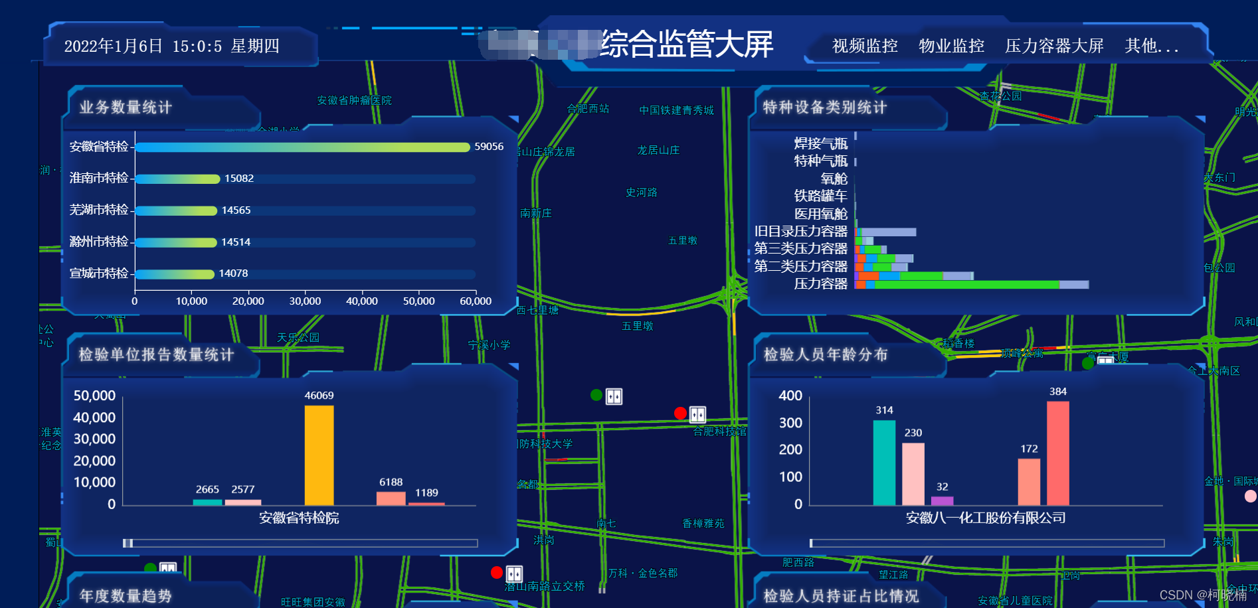Open 视频监控 from the top navigation
This screenshot has width=1258, height=608.
(863, 46)
